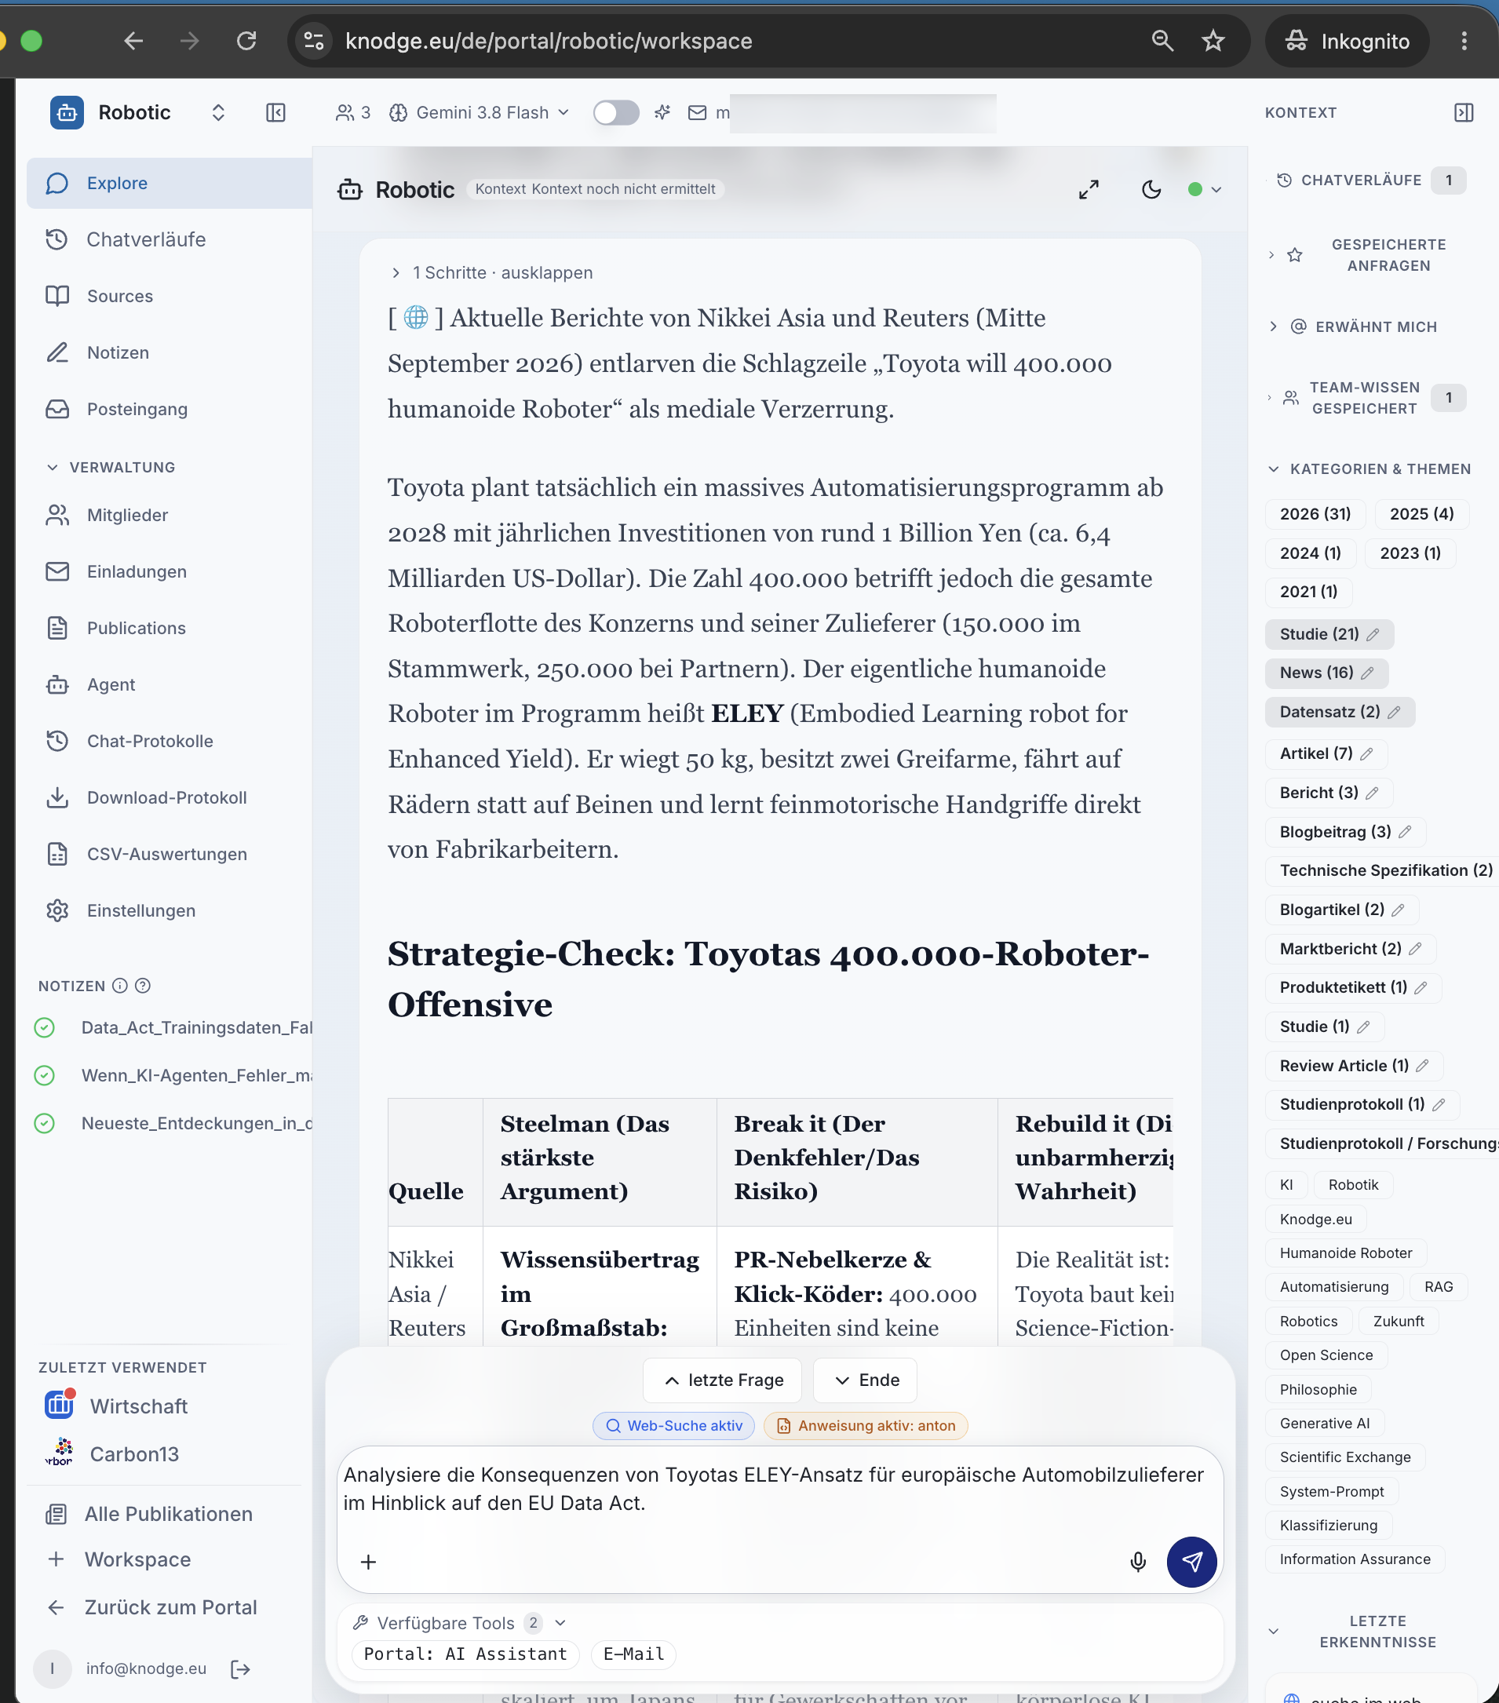Switch to dark mode moon icon

[1151, 190]
